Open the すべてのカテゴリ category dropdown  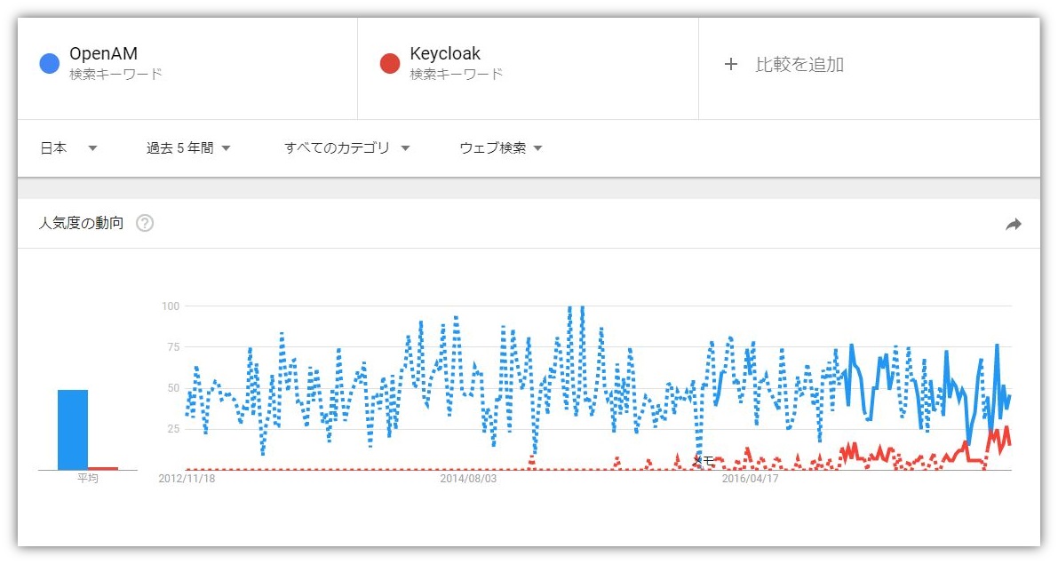(x=346, y=147)
